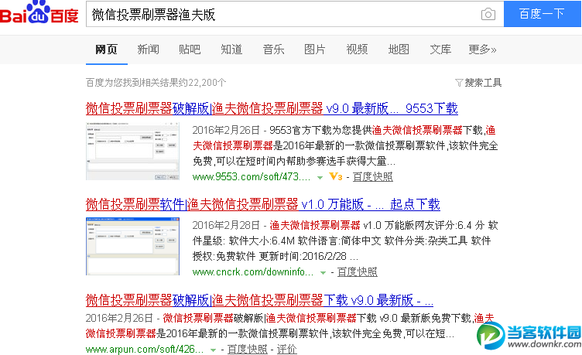Select the 视频 tab
This screenshot has width=582, height=355.
[357, 49]
